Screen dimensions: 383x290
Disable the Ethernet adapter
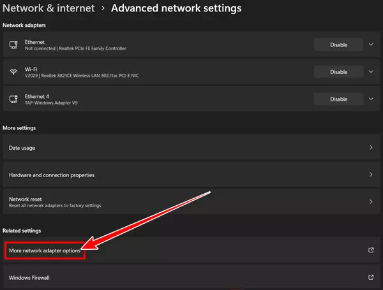[338, 45]
